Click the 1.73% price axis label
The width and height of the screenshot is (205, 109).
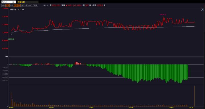(5, 16)
